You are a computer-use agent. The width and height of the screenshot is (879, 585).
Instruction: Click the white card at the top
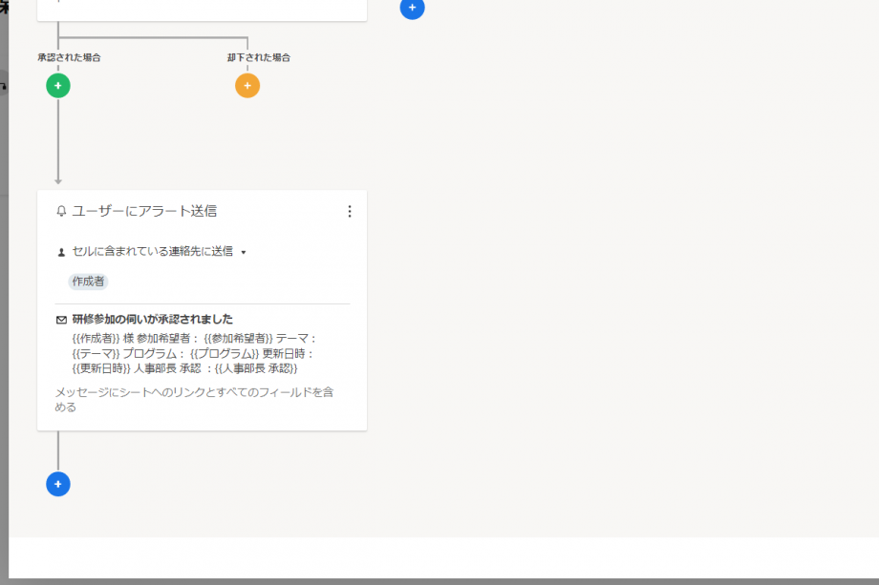[x=202, y=10]
